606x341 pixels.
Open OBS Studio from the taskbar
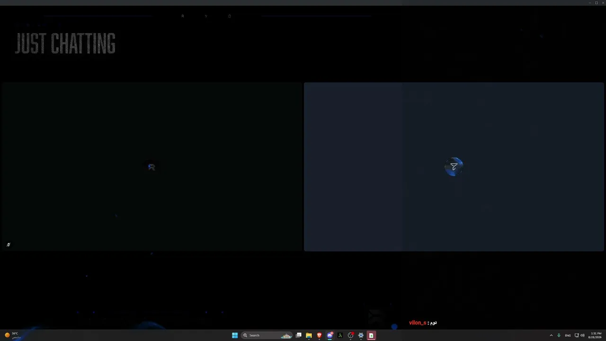coord(350,335)
